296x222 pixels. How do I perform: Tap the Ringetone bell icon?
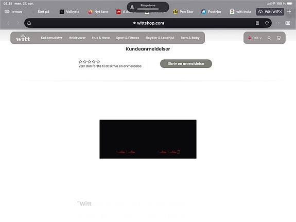click(x=132, y=7)
